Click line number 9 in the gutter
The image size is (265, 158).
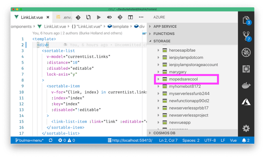coord(23,86)
